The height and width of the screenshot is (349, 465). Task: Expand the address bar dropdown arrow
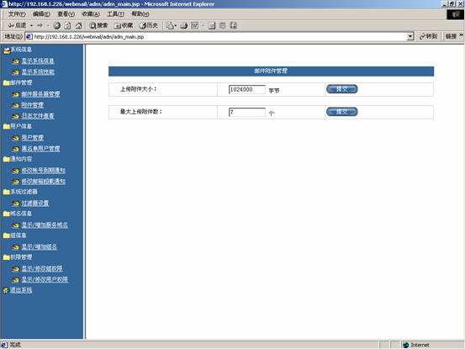[x=410, y=36]
